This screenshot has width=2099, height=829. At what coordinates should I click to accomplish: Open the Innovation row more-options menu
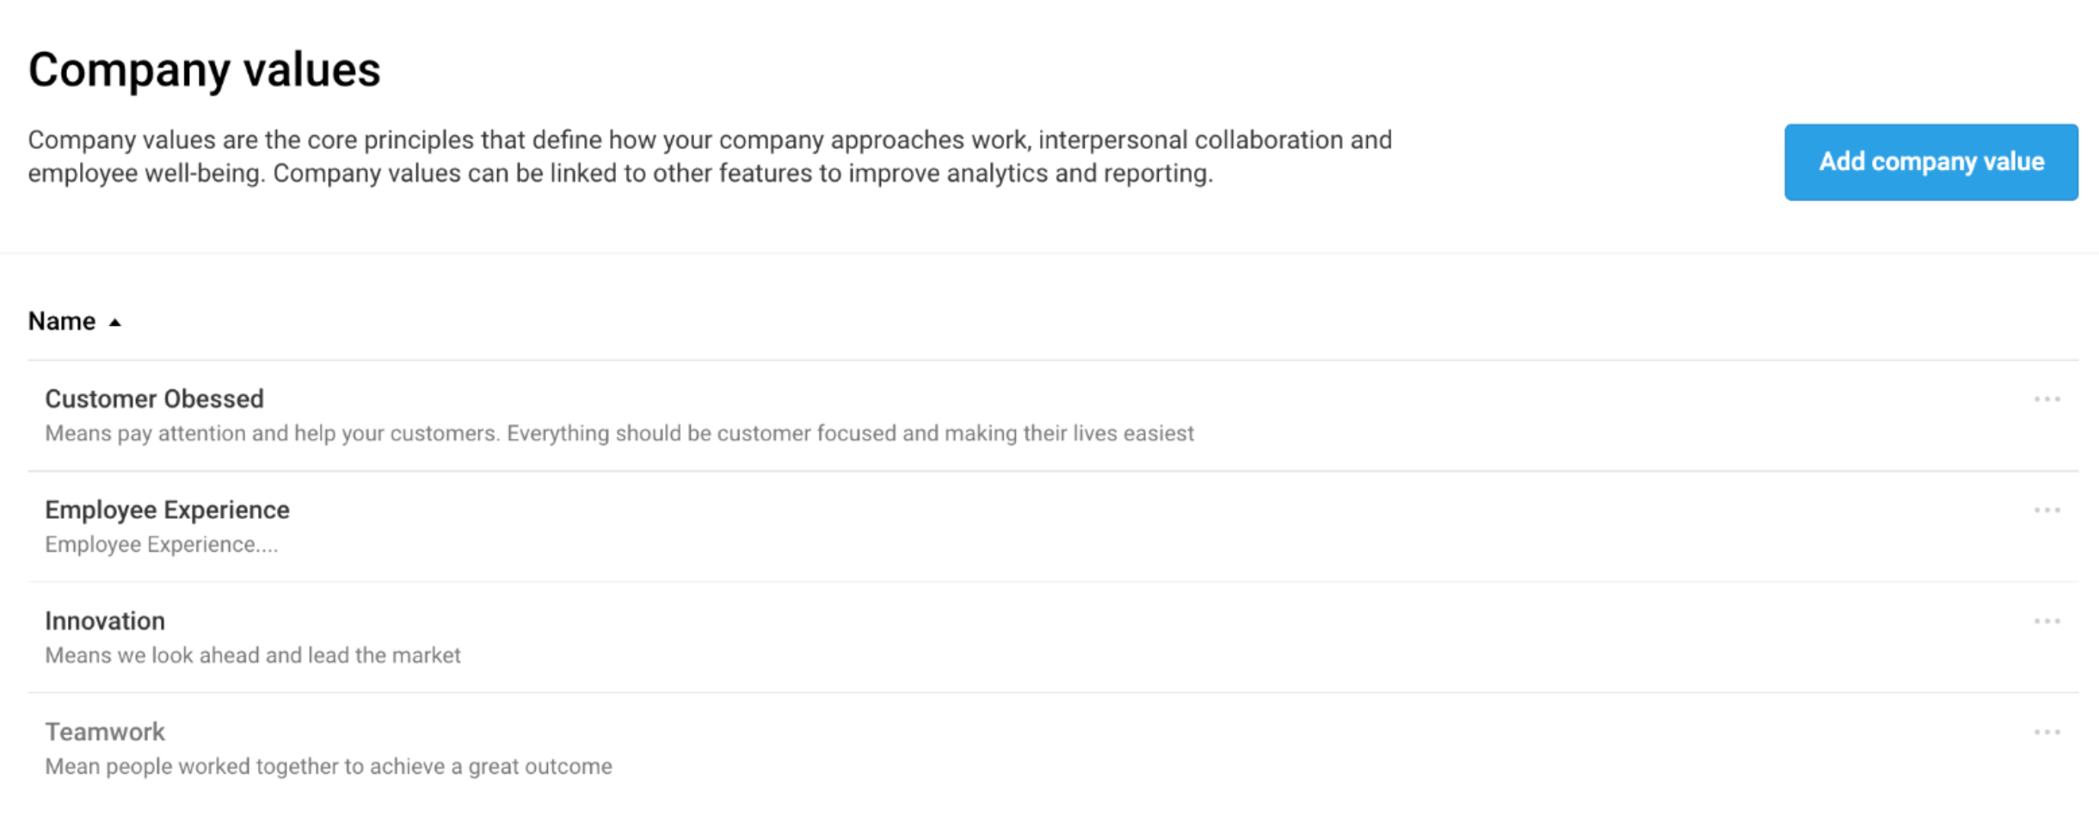click(x=2047, y=621)
